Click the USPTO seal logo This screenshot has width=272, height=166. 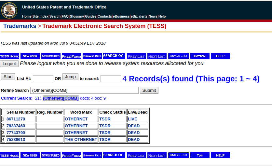click(9, 10)
